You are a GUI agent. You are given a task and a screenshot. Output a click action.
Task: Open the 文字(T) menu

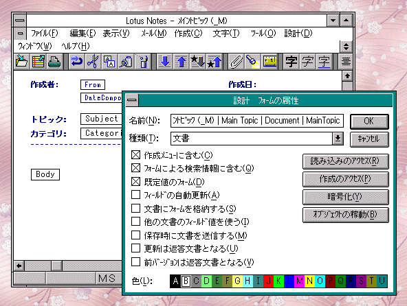[x=226, y=34]
